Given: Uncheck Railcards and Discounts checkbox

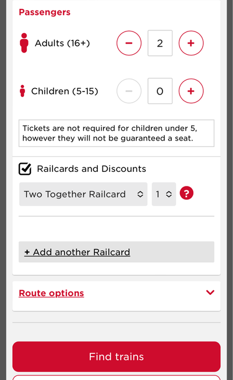Looking at the screenshot, I should [25, 169].
